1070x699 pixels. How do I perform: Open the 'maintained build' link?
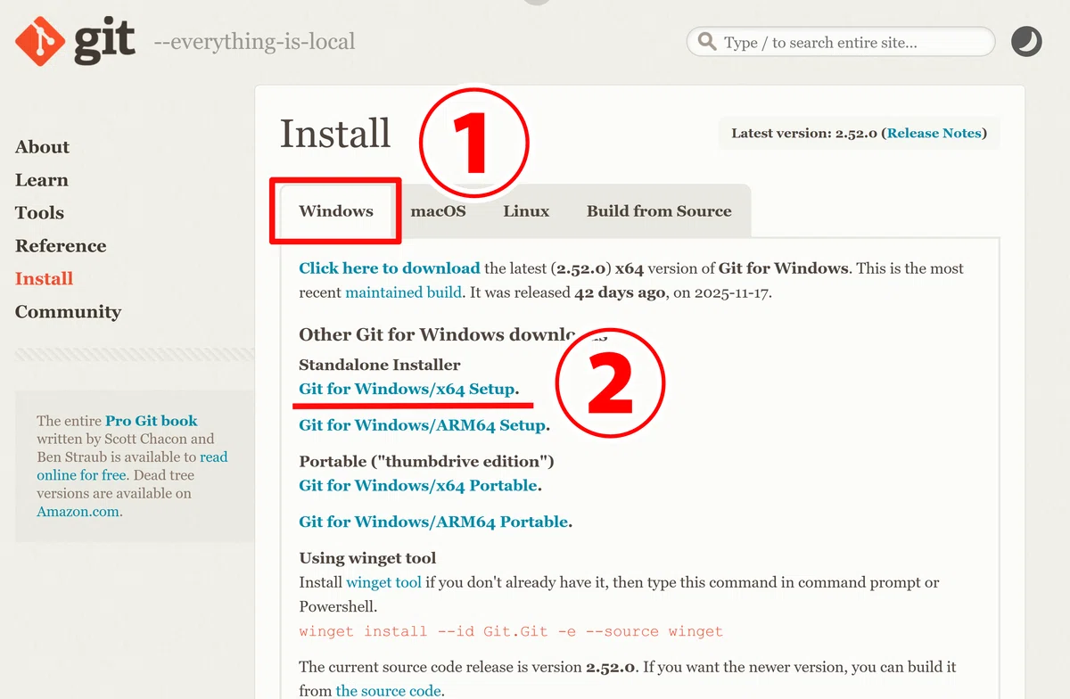pyautogui.click(x=403, y=292)
